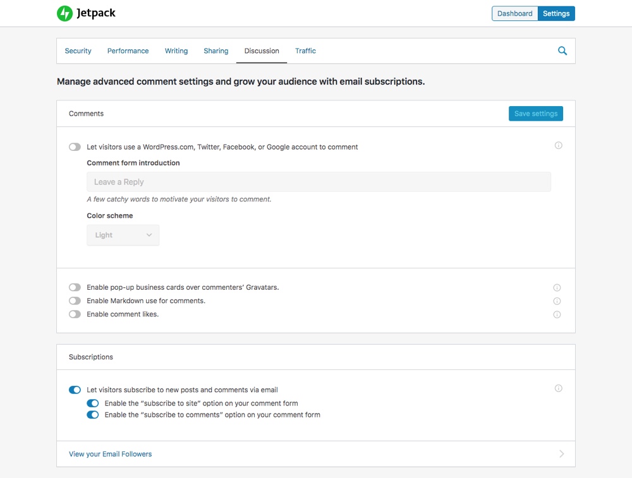Click the "Color scheme" label
This screenshot has width=632, height=478.
tap(109, 215)
